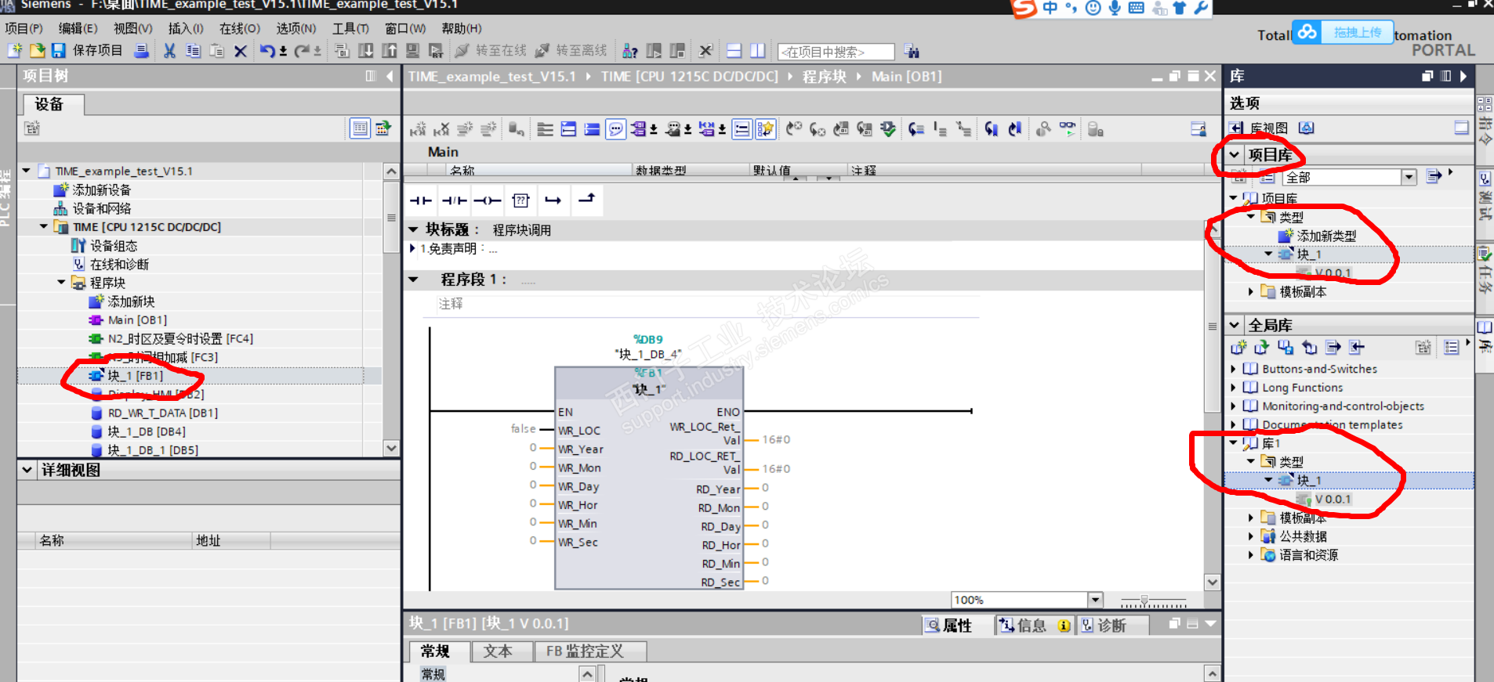The height and width of the screenshot is (682, 1494).
Task: Insert an output coil (assignment)
Action: [x=487, y=200]
